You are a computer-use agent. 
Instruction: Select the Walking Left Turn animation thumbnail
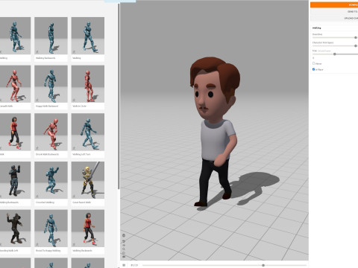pyautogui.click(x=88, y=132)
